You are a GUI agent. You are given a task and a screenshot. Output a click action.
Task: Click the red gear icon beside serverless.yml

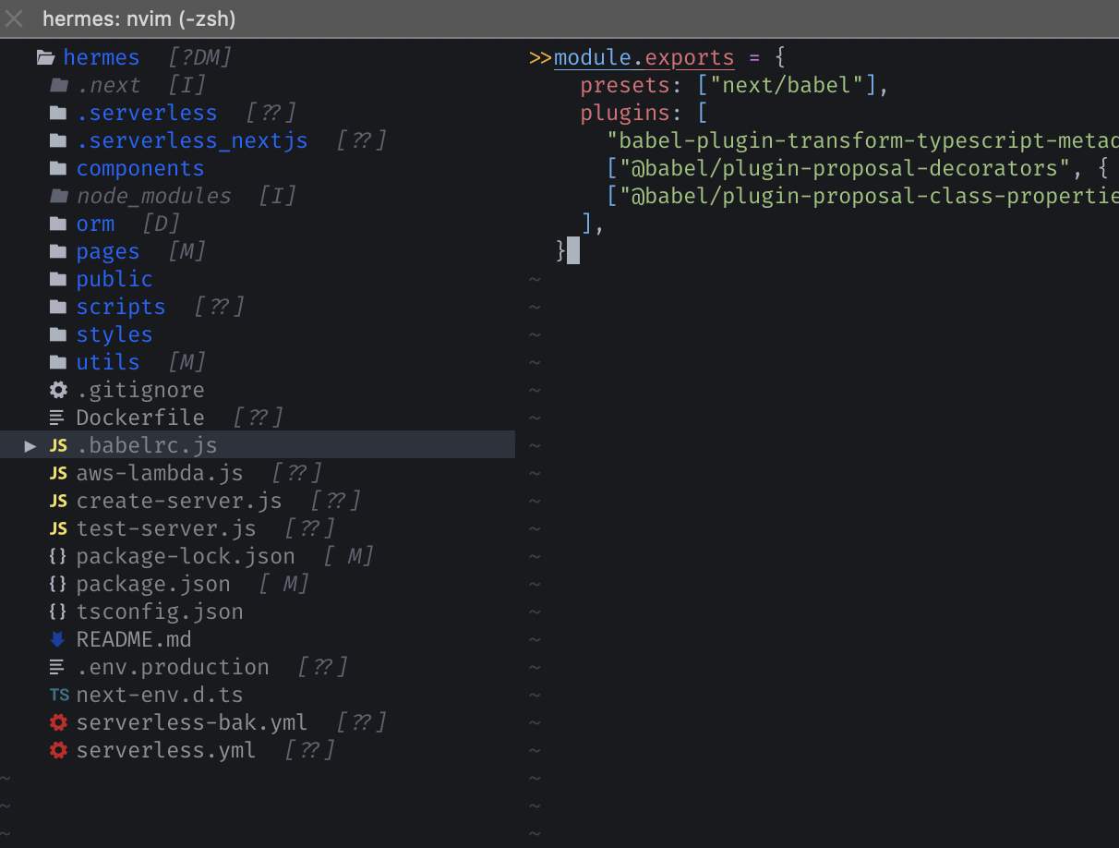click(58, 750)
